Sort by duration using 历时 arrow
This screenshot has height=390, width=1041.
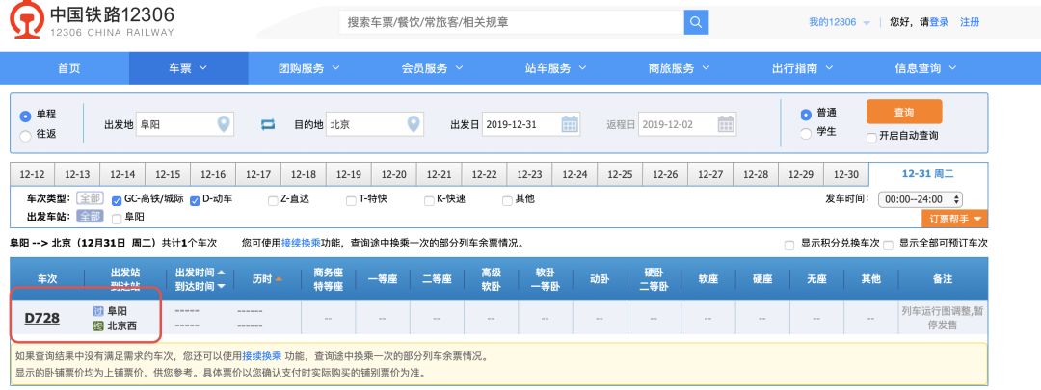point(279,279)
